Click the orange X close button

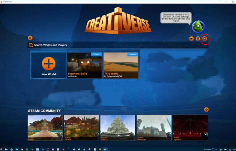pos(30,38)
